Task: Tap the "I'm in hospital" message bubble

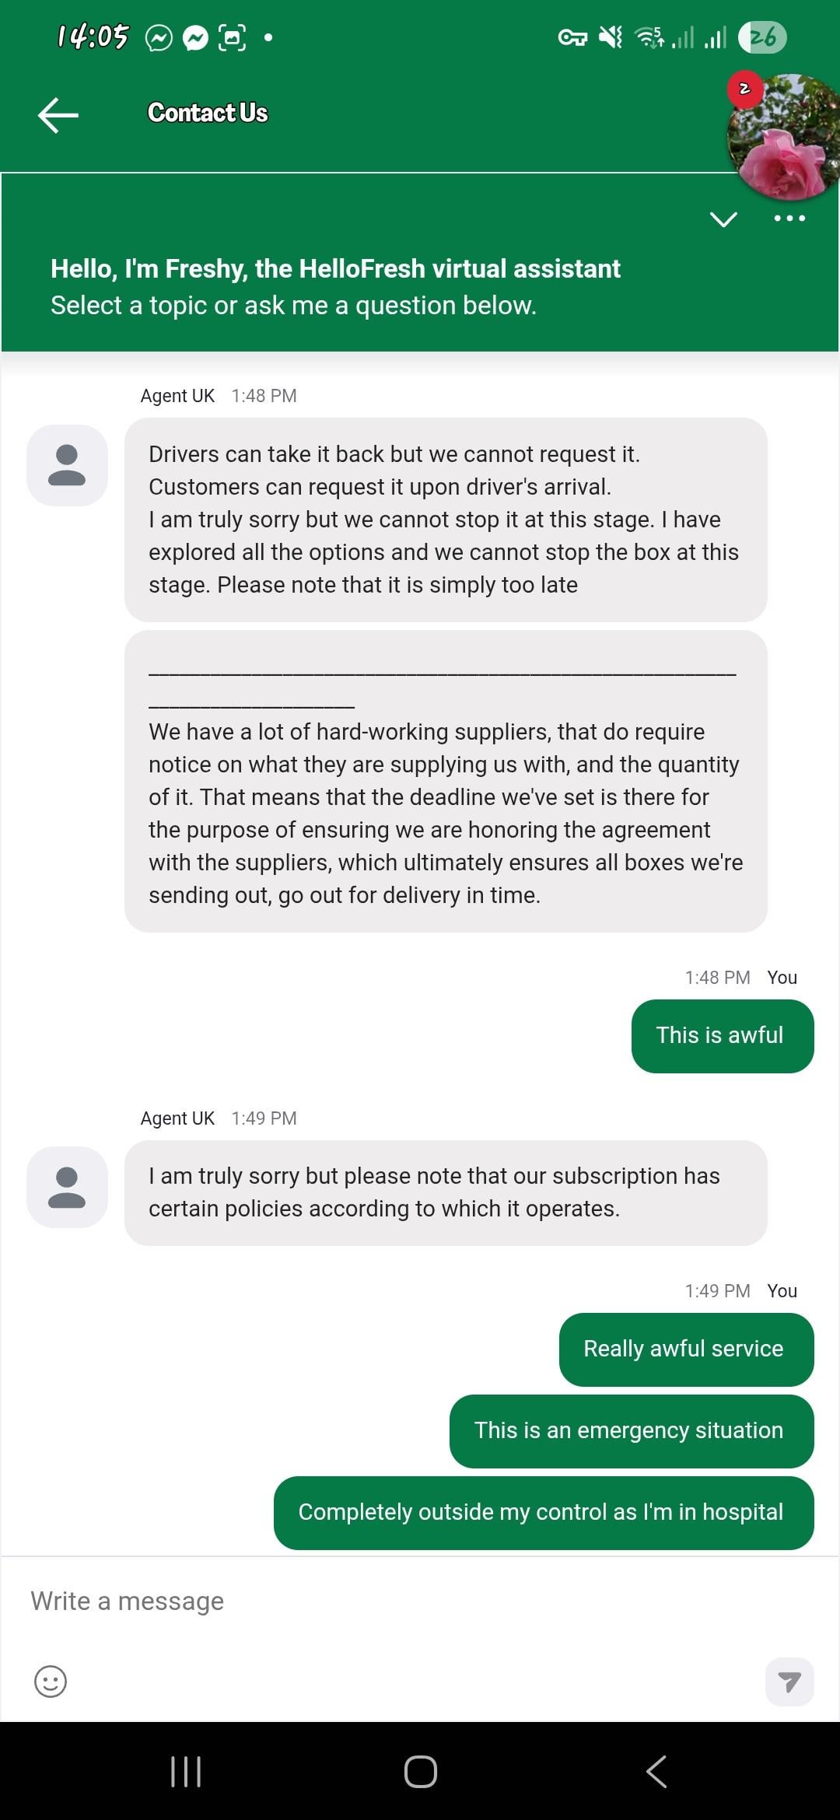Action: [543, 1513]
